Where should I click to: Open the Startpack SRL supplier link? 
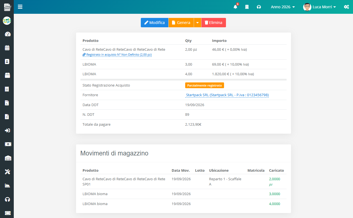coord(227,95)
